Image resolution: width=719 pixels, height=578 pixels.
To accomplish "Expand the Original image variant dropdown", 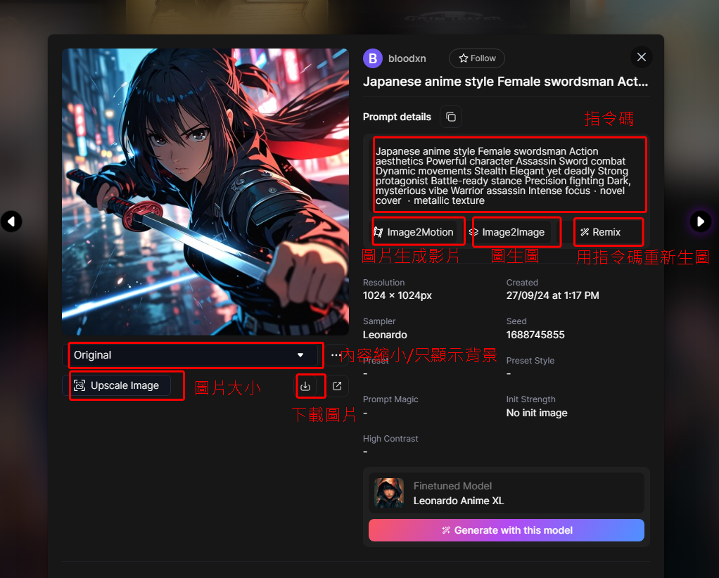I will tap(190, 355).
